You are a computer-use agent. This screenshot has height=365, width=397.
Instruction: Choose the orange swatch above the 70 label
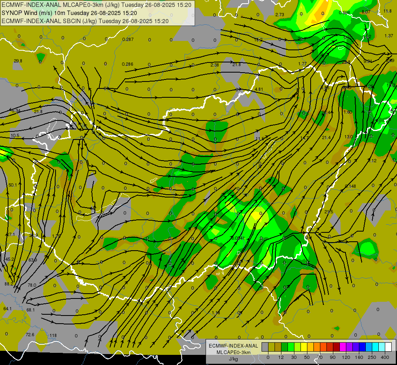click(x=317, y=347)
